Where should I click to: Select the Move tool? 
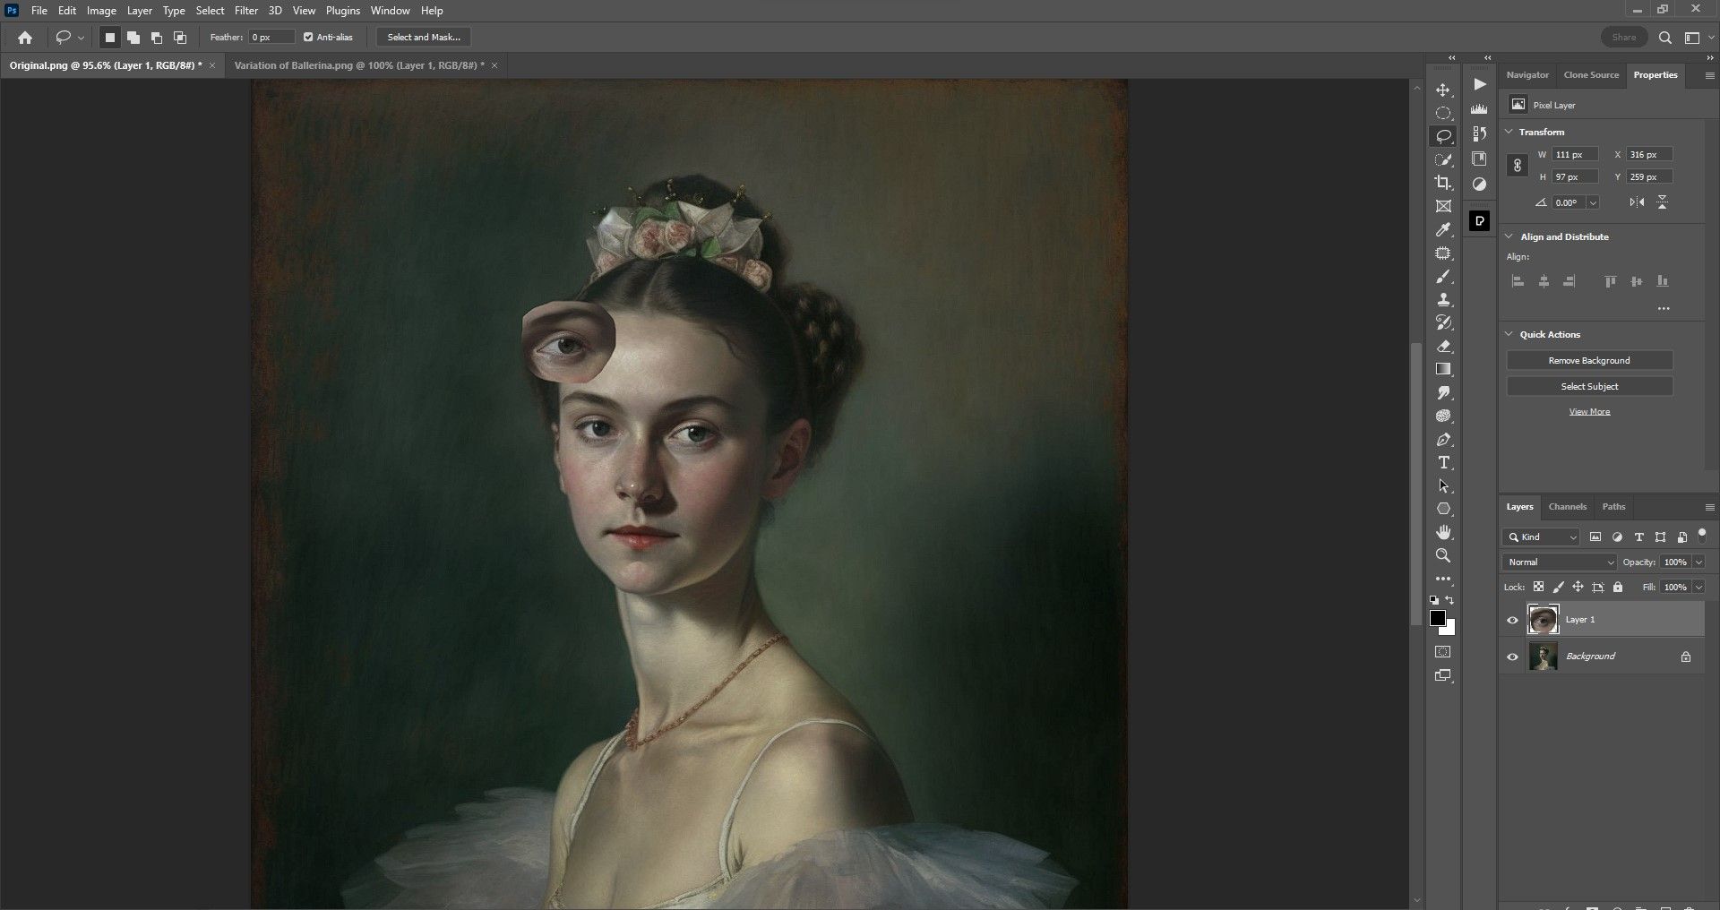(x=1443, y=90)
